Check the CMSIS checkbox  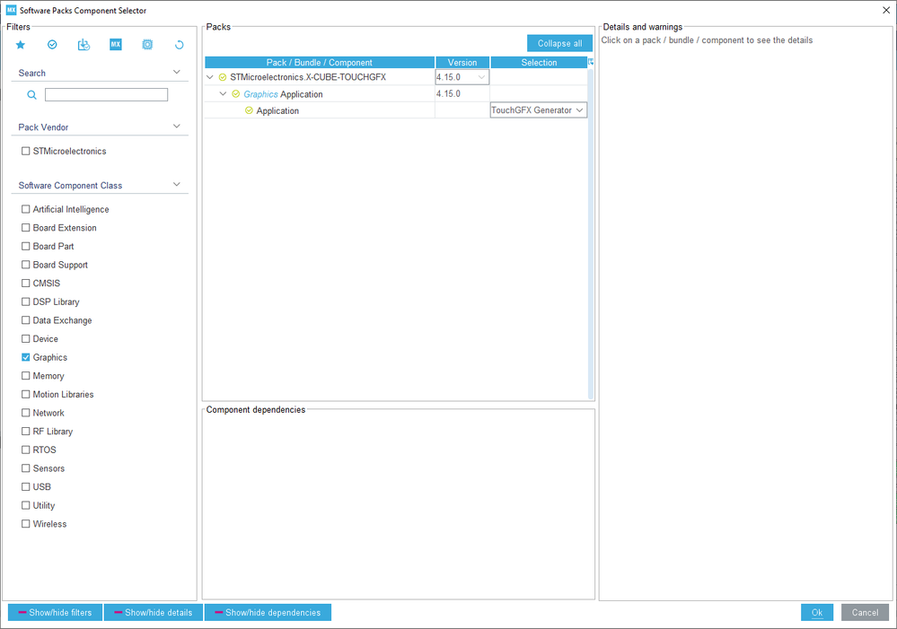[26, 283]
